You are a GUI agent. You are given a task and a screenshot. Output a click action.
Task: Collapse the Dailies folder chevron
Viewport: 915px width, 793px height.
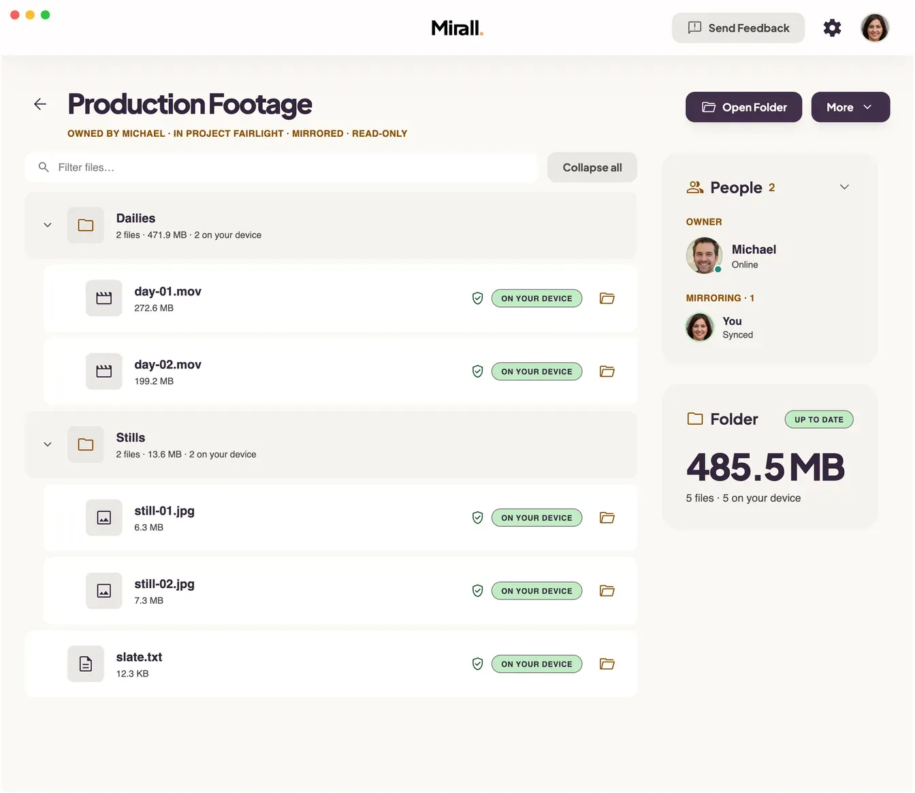click(x=48, y=225)
